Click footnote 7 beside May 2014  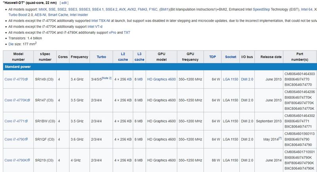pyautogui.click(x=280, y=138)
